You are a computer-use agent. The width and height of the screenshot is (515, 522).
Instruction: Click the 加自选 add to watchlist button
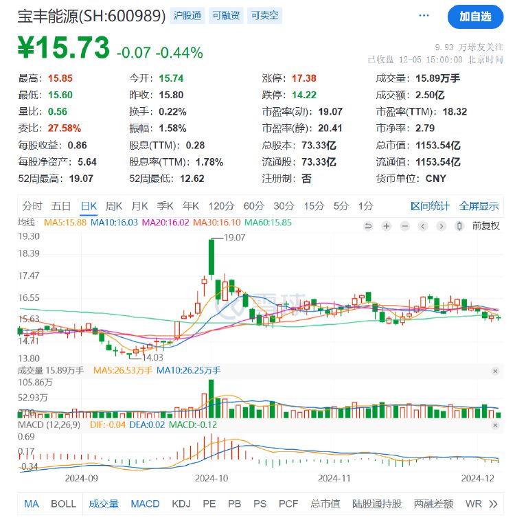click(475, 16)
